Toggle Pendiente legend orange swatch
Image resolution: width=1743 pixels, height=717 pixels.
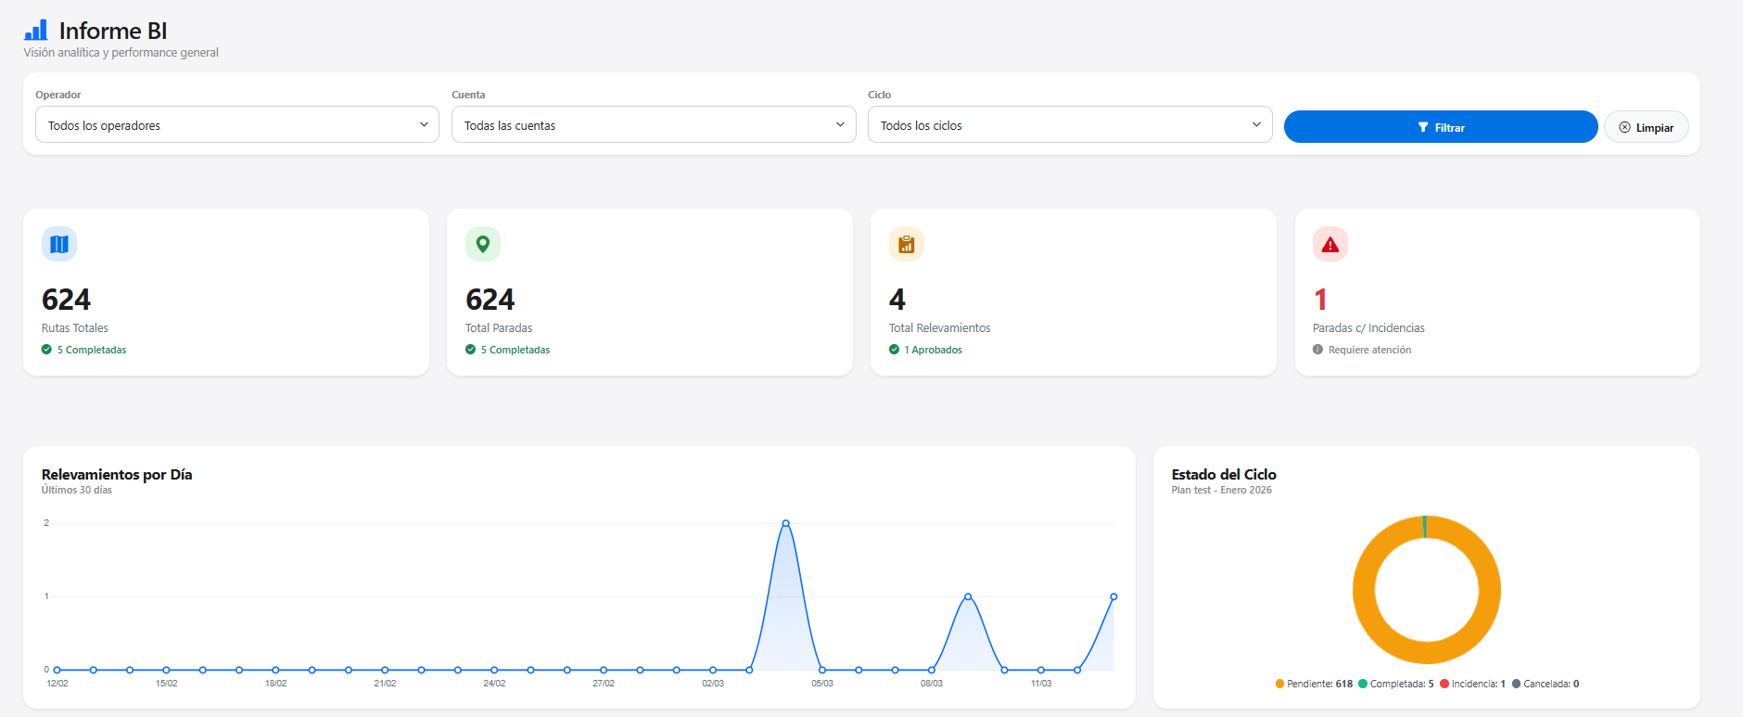pos(1279,684)
